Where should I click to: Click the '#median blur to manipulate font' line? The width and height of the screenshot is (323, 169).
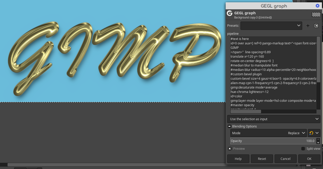pyautogui.click(x=254, y=65)
